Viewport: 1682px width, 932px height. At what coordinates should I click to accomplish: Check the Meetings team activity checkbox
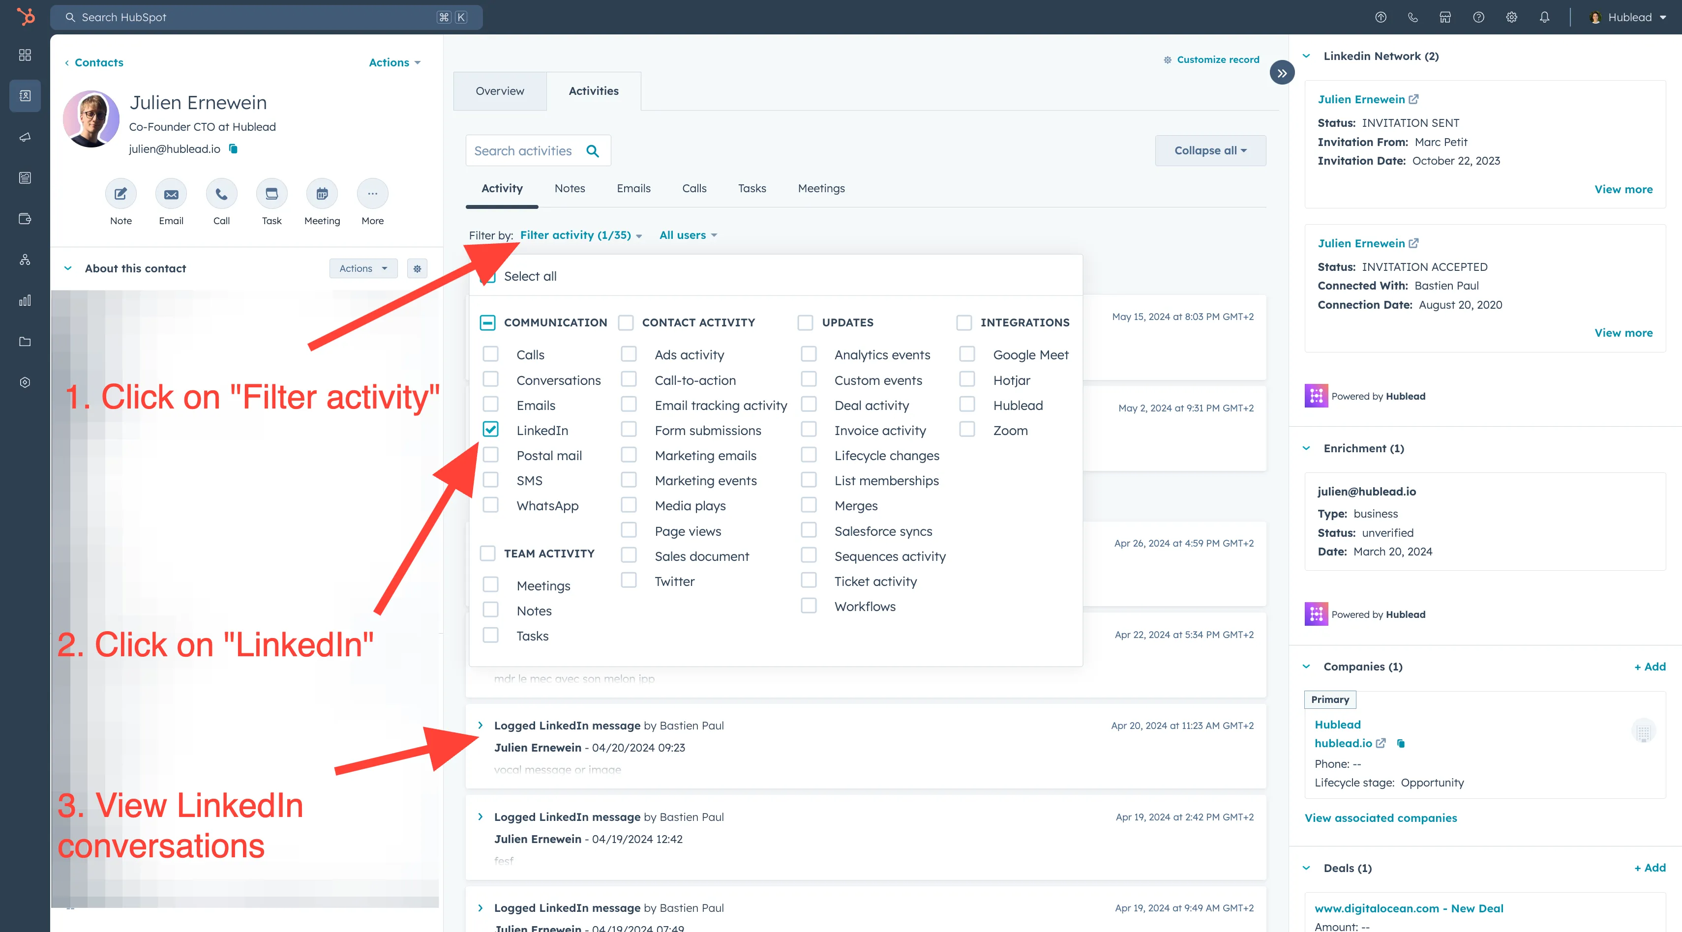coord(490,585)
